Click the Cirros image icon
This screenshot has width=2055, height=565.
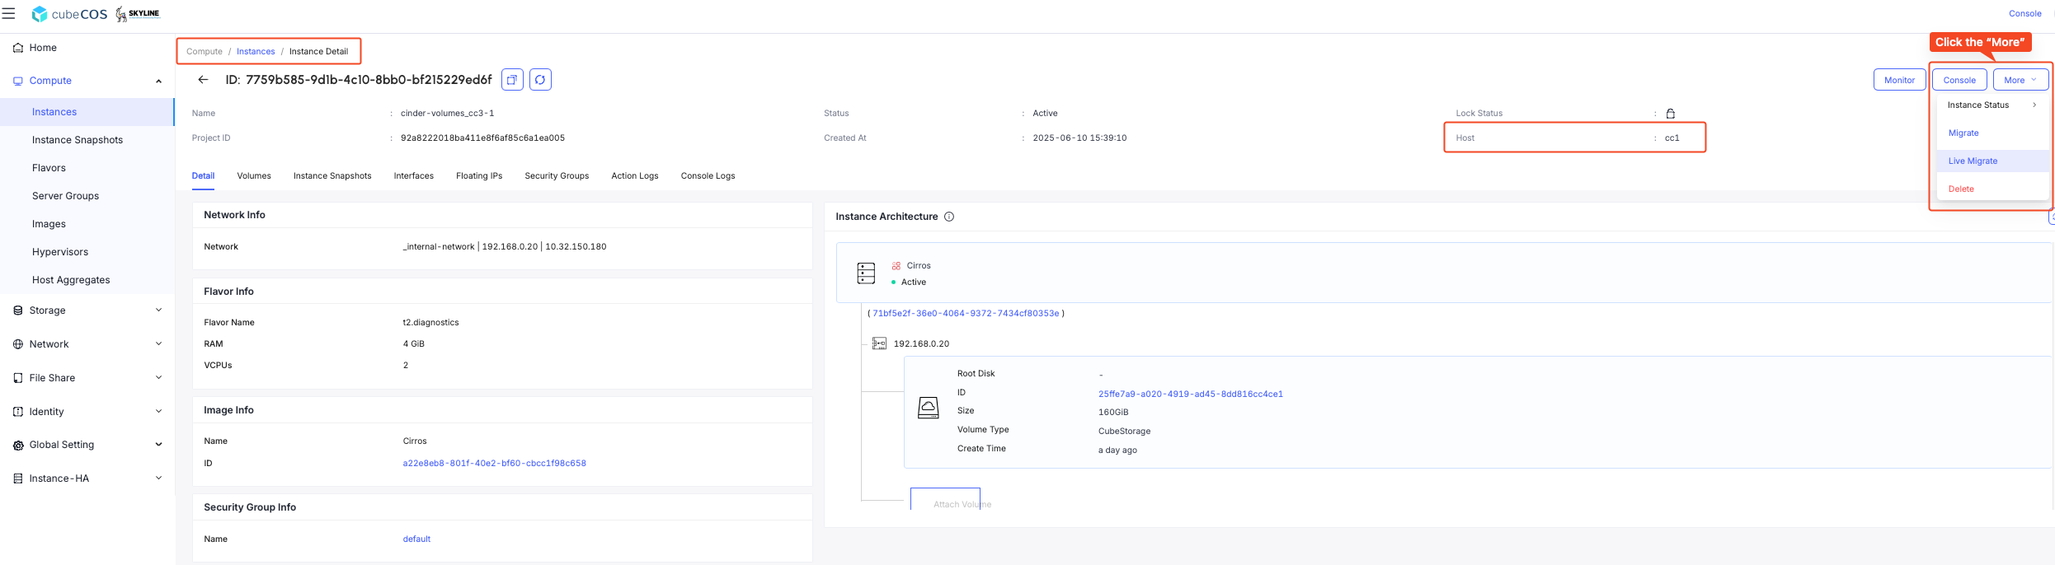coord(896,266)
